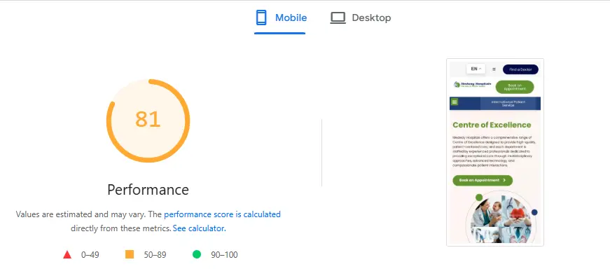Click the green Book an Appointment header button
610x269 pixels.
pyautogui.click(x=515, y=87)
